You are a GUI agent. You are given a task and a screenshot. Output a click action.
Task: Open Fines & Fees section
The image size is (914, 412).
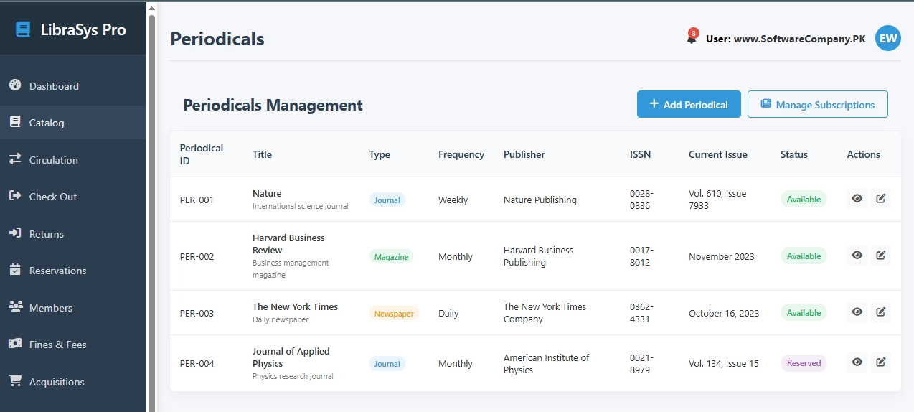click(73, 345)
